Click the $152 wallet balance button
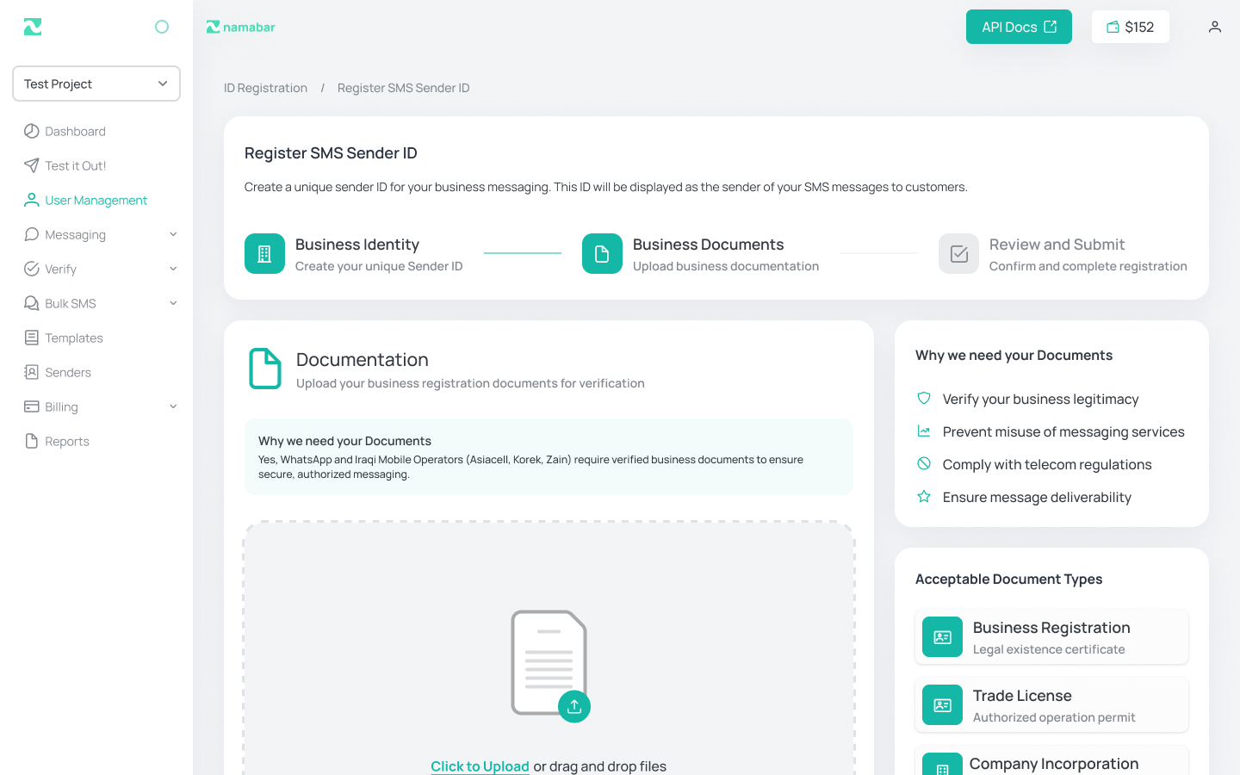Screen dimensions: 1240x775 click(1130, 27)
